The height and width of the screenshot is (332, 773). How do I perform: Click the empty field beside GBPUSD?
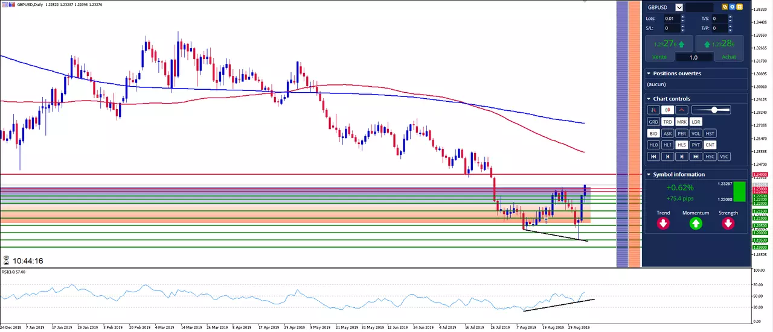pyautogui.click(x=699, y=7)
